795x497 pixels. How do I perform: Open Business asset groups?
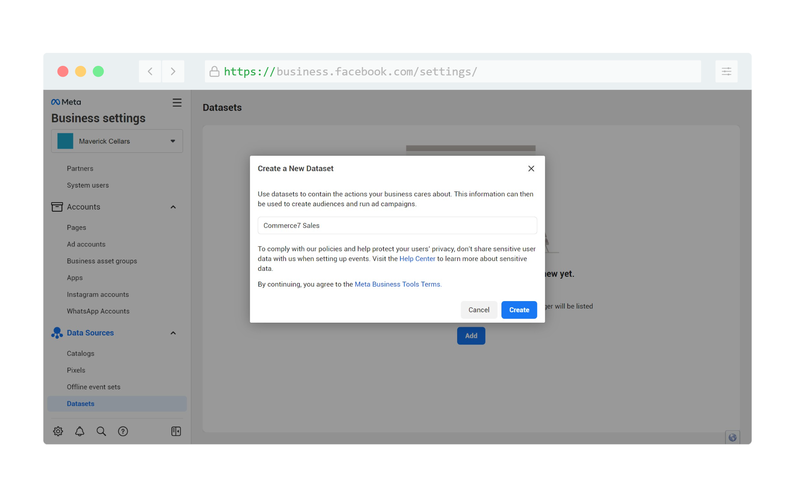point(102,261)
